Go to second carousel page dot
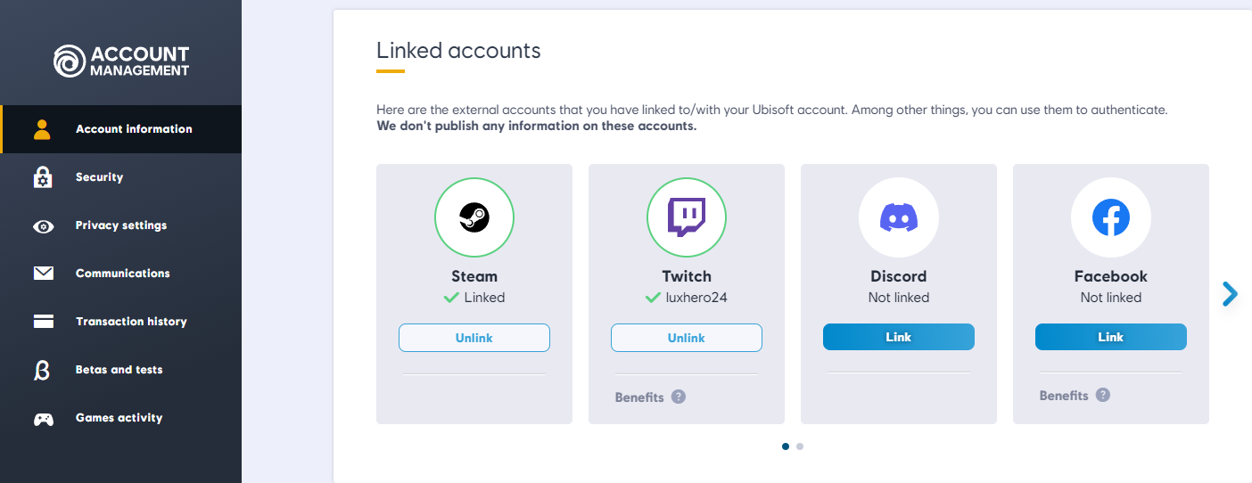The height and width of the screenshot is (483, 1252). (800, 446)
